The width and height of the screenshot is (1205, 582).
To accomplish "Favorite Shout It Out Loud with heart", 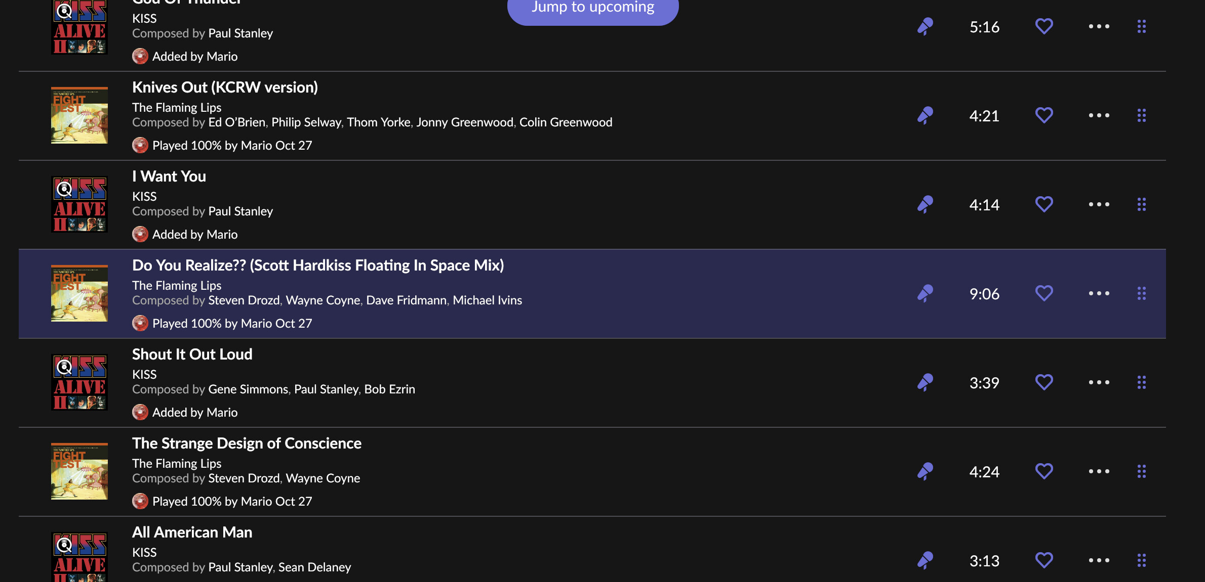I will (1044, 382).
